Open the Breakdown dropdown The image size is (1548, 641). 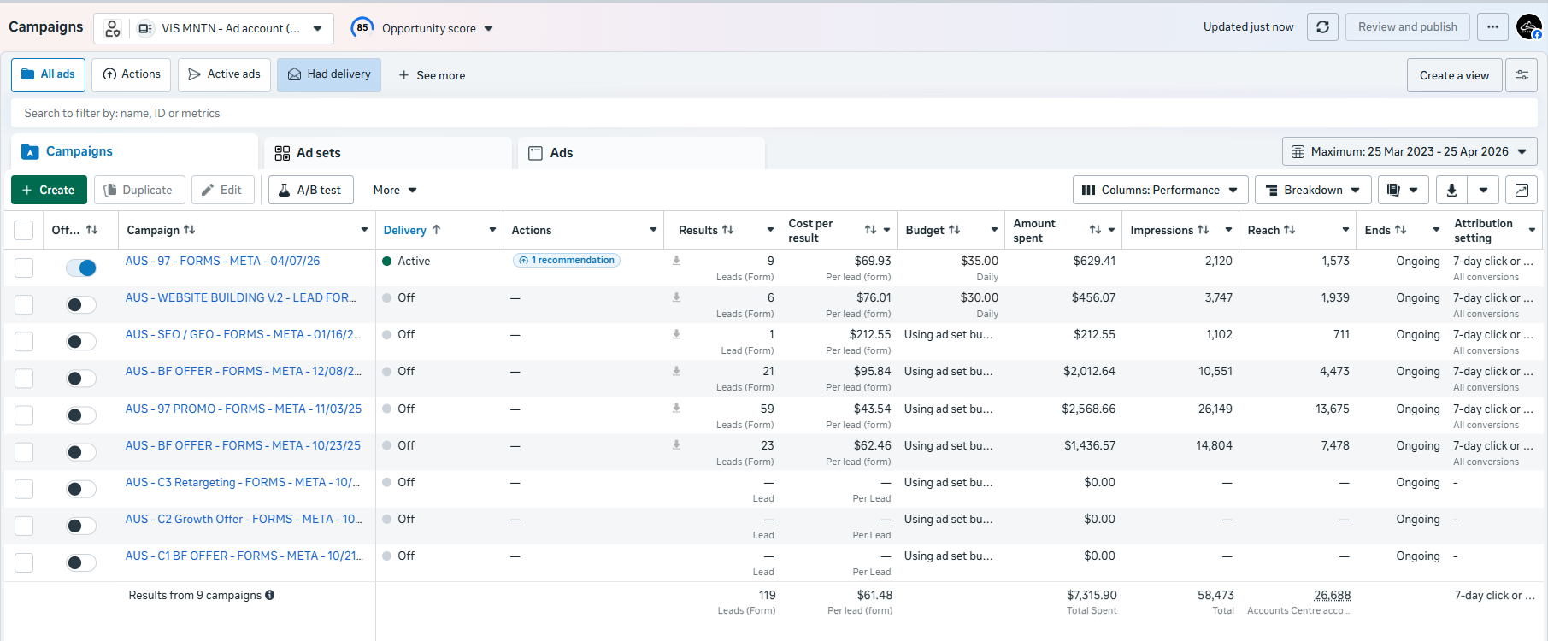pos(1313,190)
